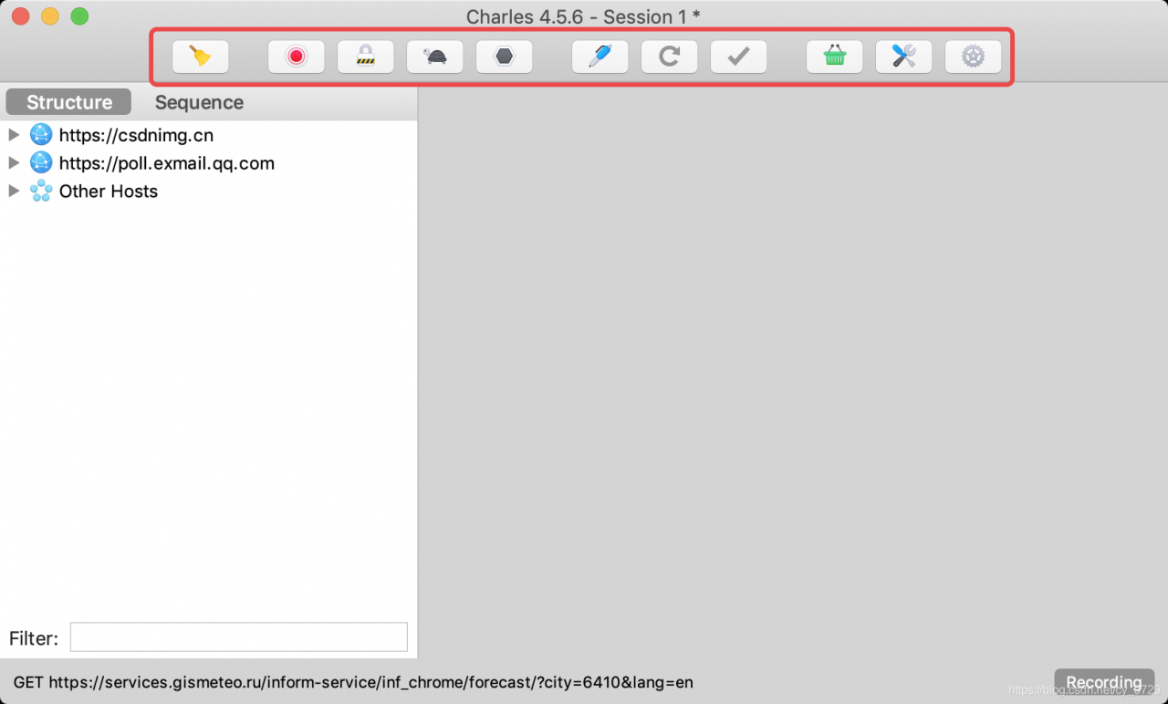The image size is (1168, 704).
Task: Expand the https://csdnimg.cn host node
Action: (14, 135)
